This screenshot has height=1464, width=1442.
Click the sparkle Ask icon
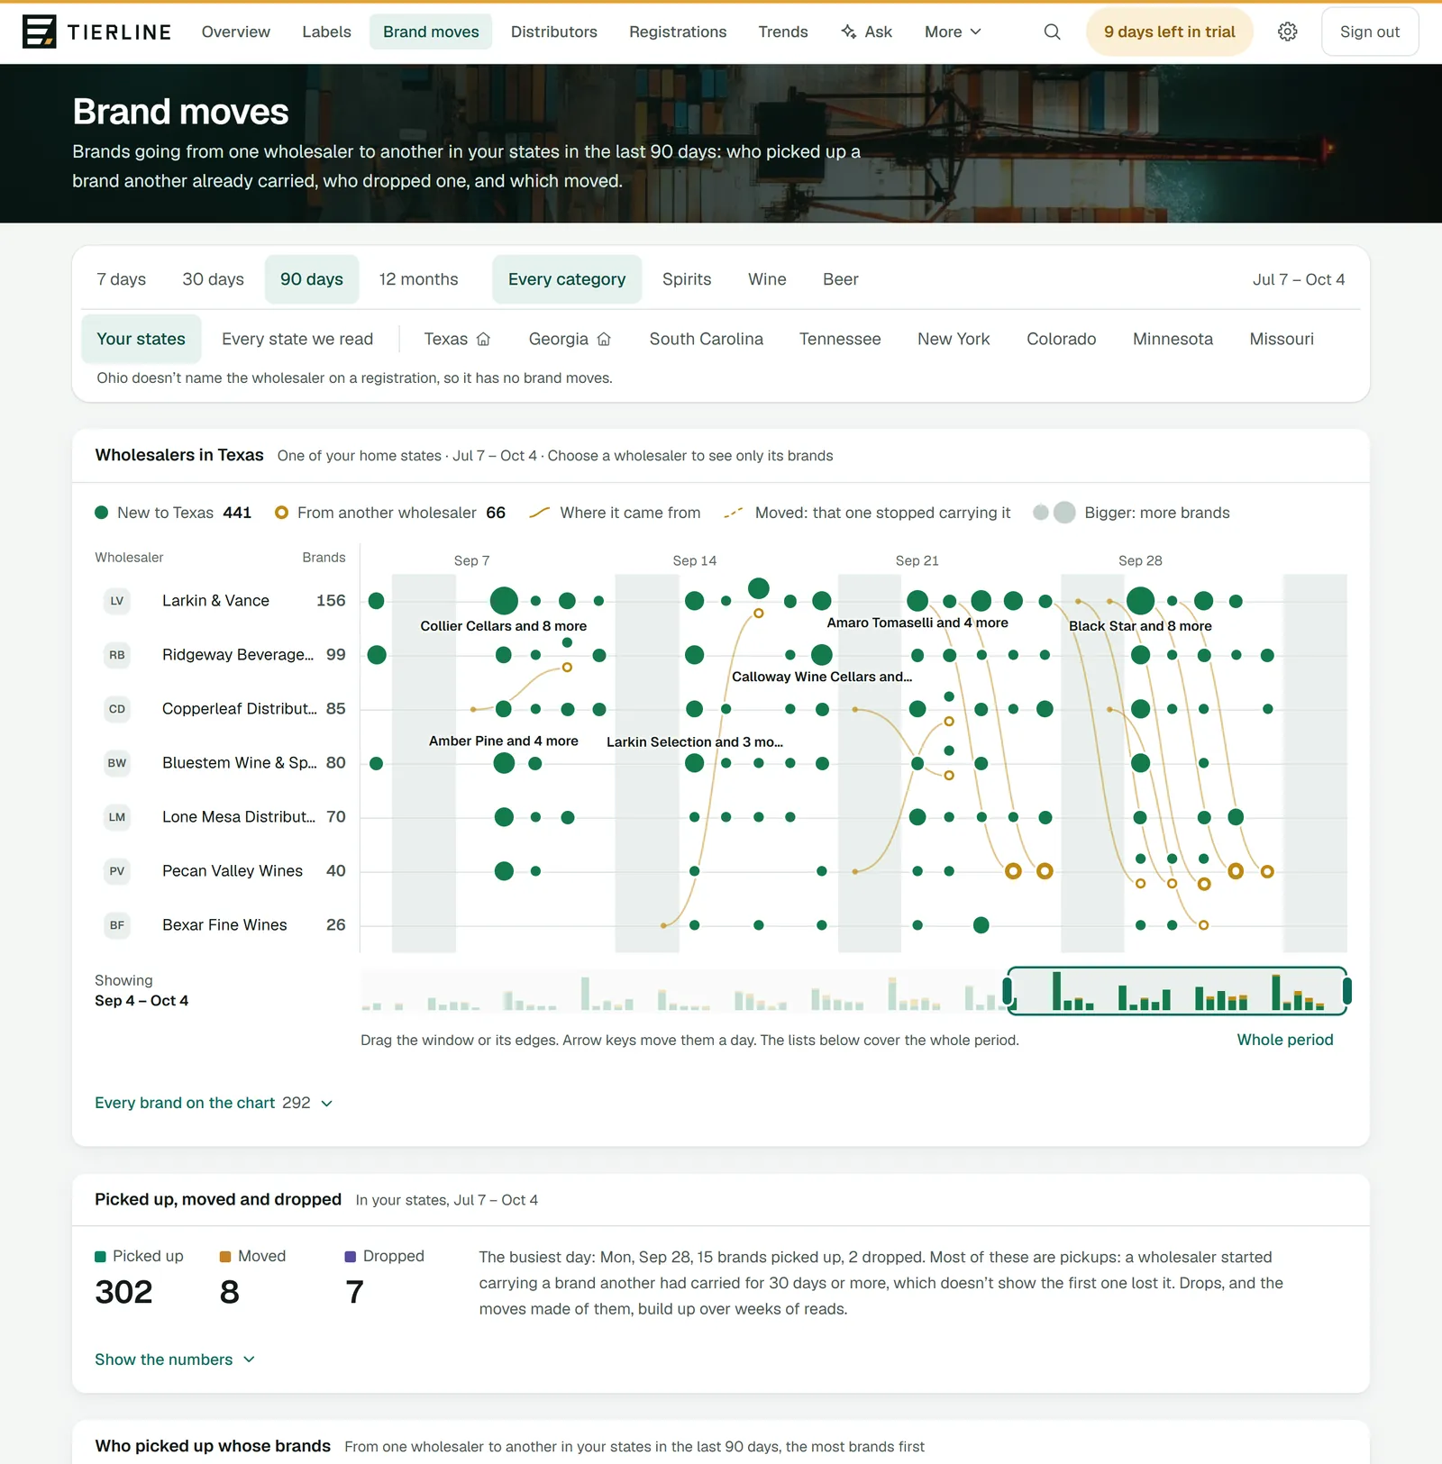tap(848, 32)
